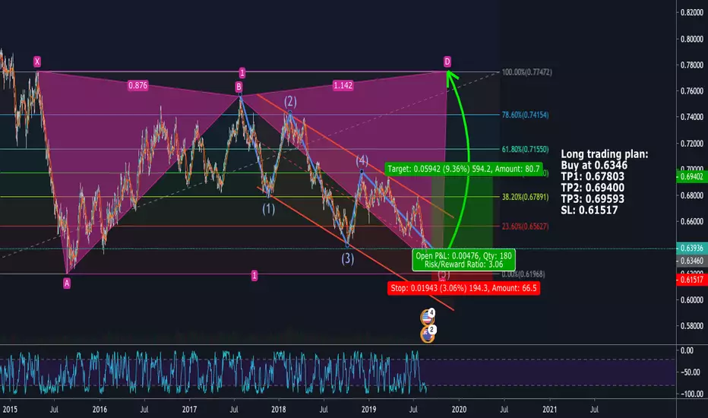Select Elliott wave label (1)
Image resolution: width=708 pixels, height=418 pixels.
[x=269, y=209]
